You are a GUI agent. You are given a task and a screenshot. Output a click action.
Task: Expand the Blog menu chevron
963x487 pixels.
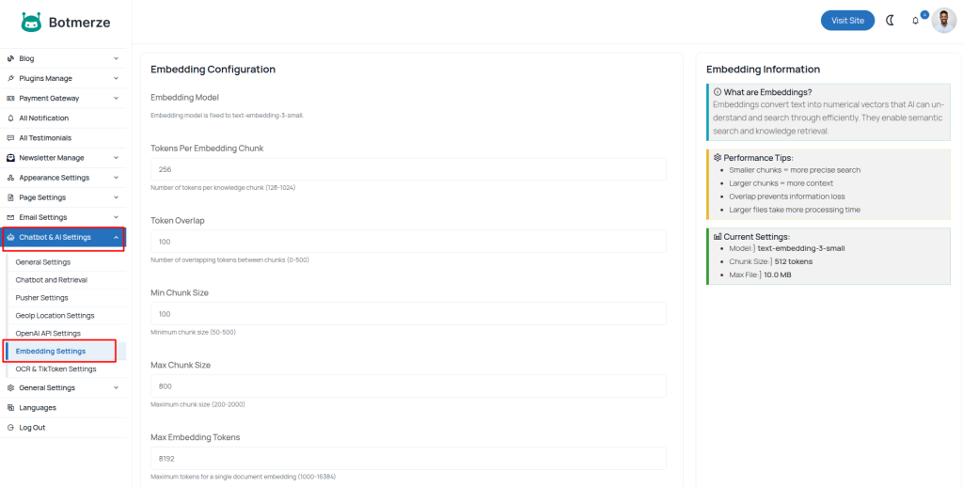[116, 58]
